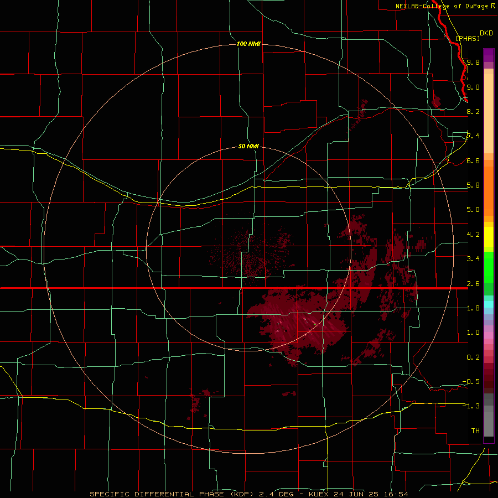Viewport: 498px width, 498px height.
Task: Click the 8.2 value on the scale
Action: [473, 111]
